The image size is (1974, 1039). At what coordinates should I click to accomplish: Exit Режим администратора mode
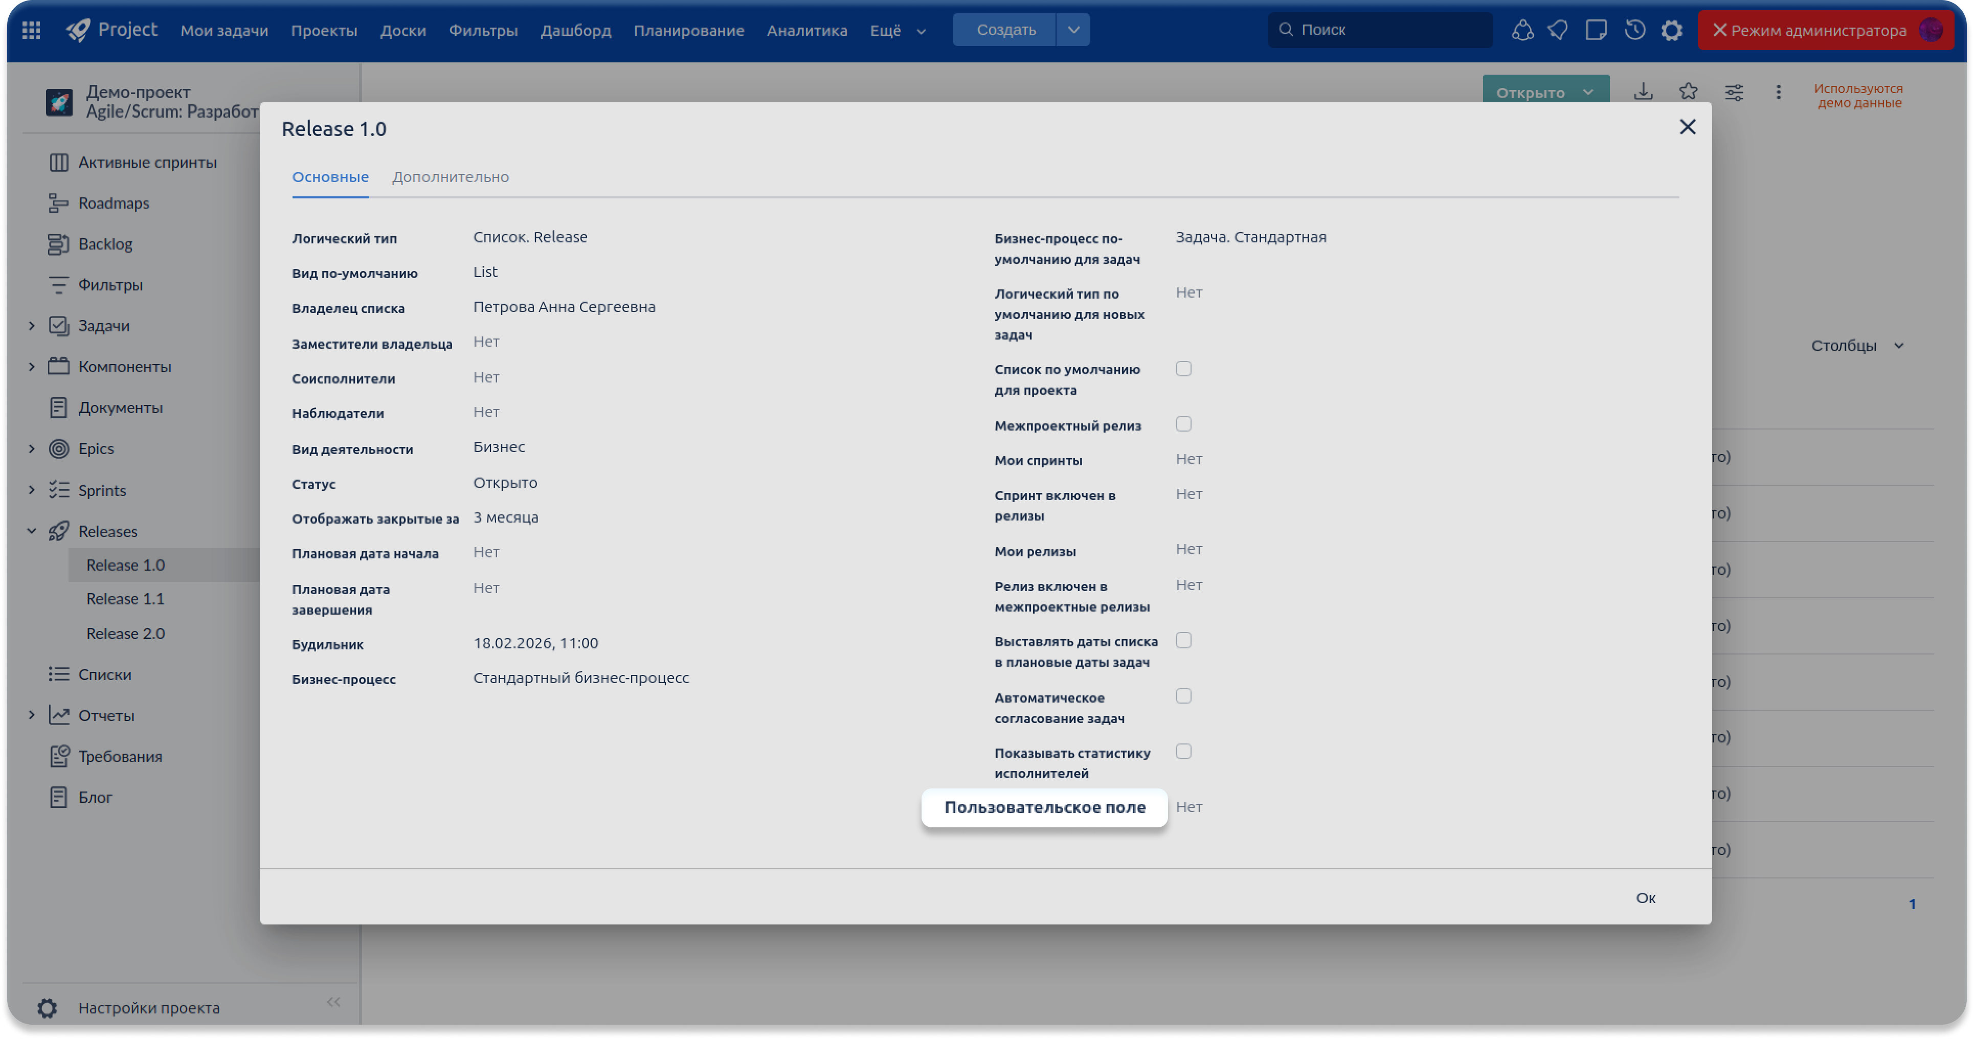click(1720, 30)
